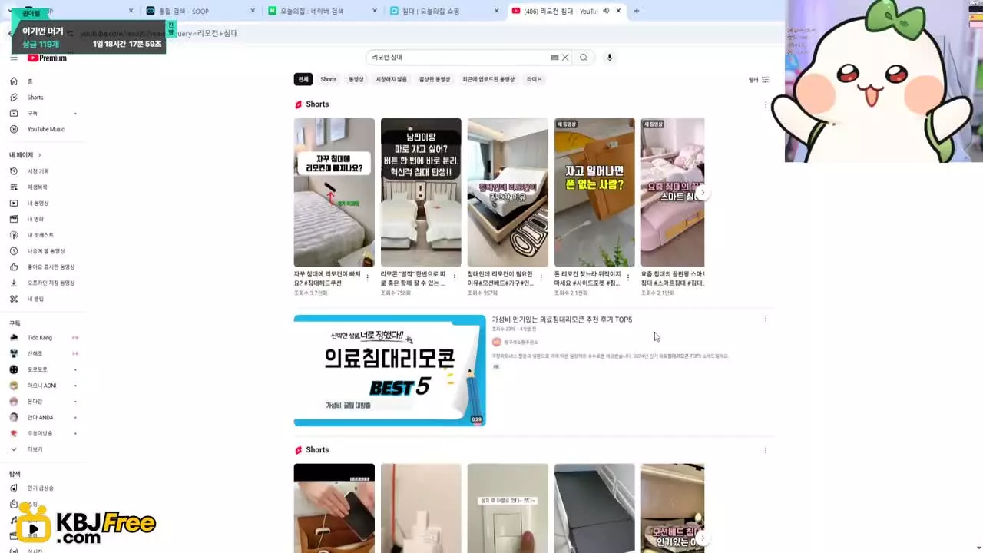Select the 동영상 filter chip

tap(356, 79)
